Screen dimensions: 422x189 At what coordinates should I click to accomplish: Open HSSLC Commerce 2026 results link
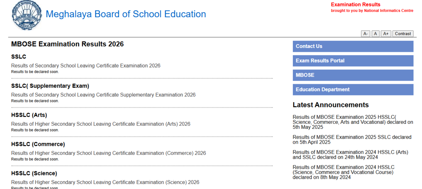point(108,153)
